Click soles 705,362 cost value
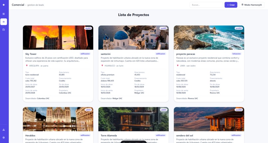Screen dimensions: 268x143 pos(31,81)
